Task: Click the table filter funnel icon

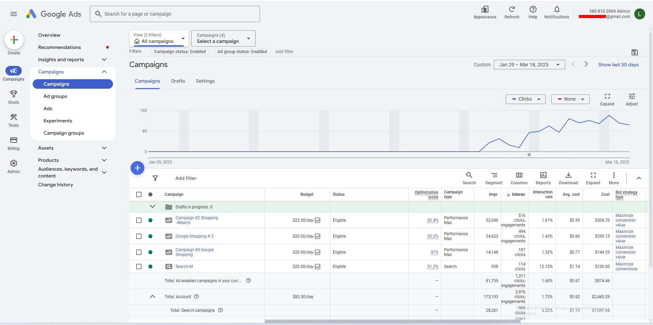Action: click(x=155, y=178)
